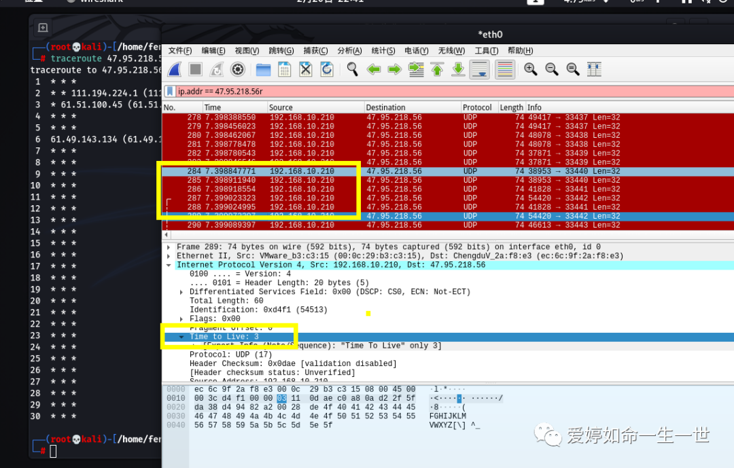This screenshot has height=468, width=734.
Task: Sort by the Length column header
Action: click(512, 107)
